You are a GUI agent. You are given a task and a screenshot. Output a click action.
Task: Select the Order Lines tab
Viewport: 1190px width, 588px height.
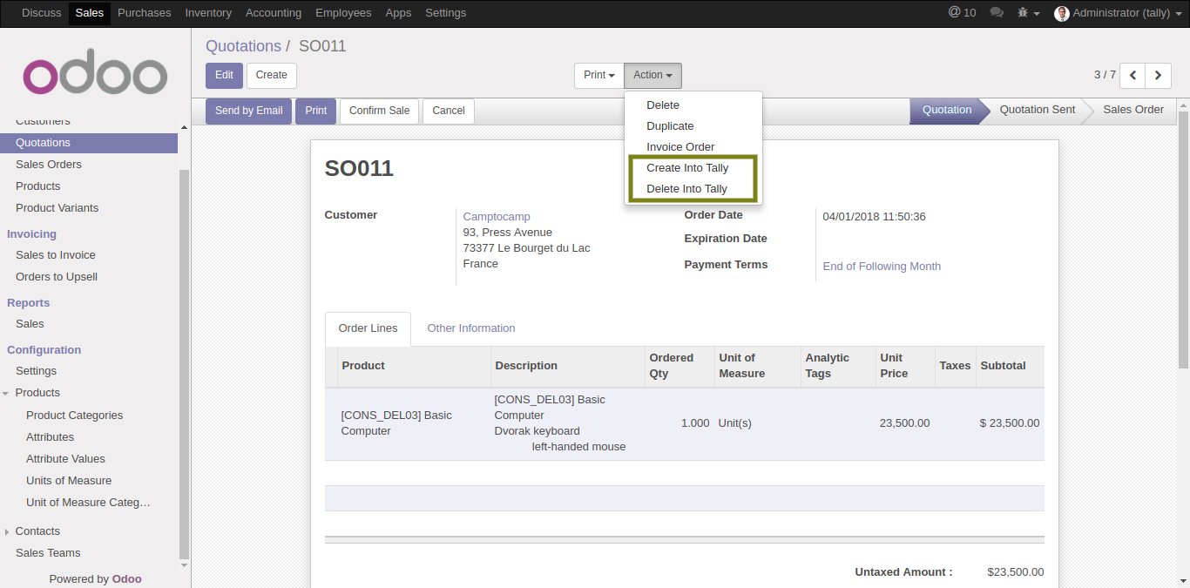[368, 328]
